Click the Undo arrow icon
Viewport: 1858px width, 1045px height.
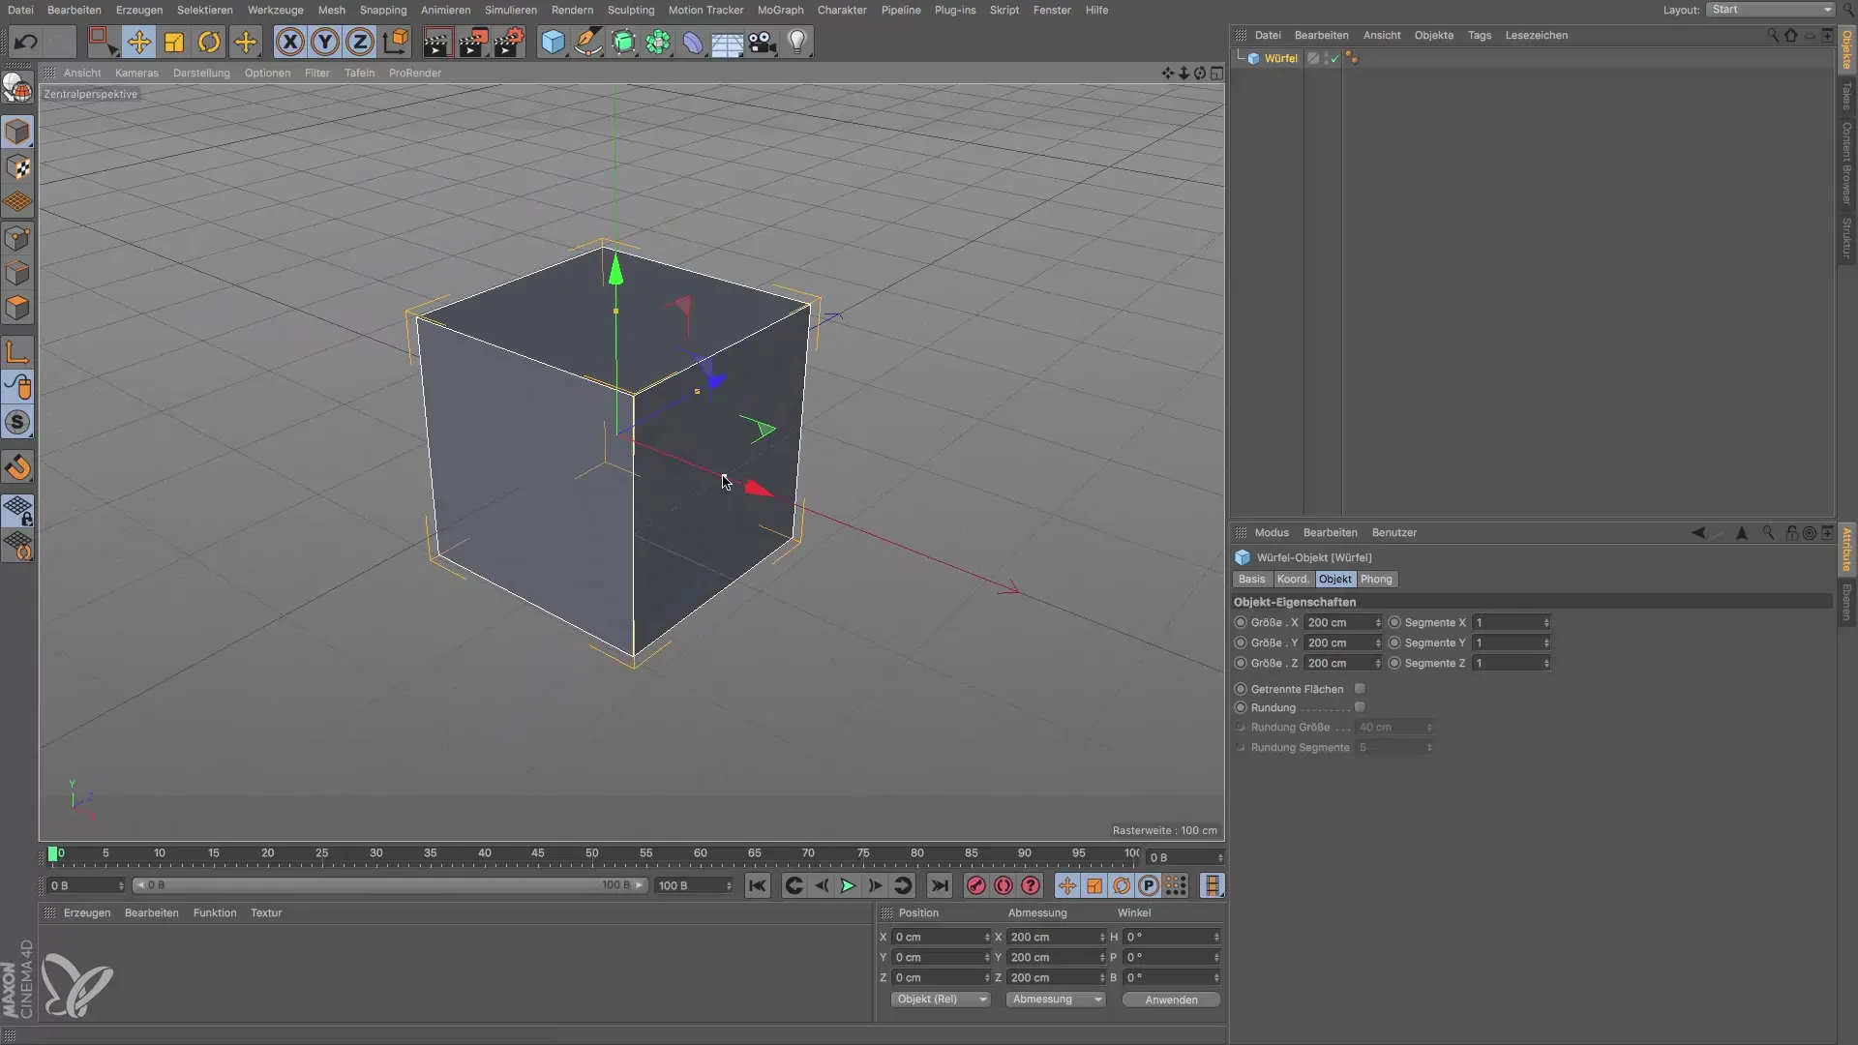[x=26, y=42]
